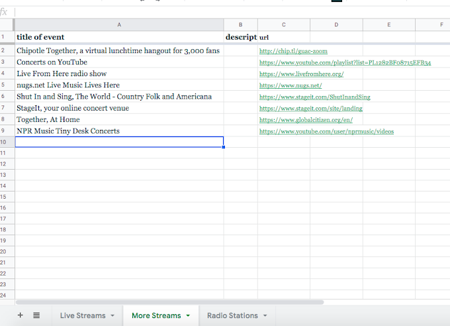Select the 'title of event' header cell

click(x=119, y=37)
